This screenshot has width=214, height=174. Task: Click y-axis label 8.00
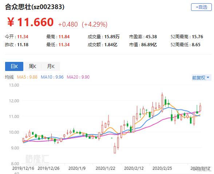point(15,164)
